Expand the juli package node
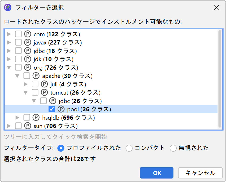The height and width of the screenshot is (182, 226). click(26, 84)
